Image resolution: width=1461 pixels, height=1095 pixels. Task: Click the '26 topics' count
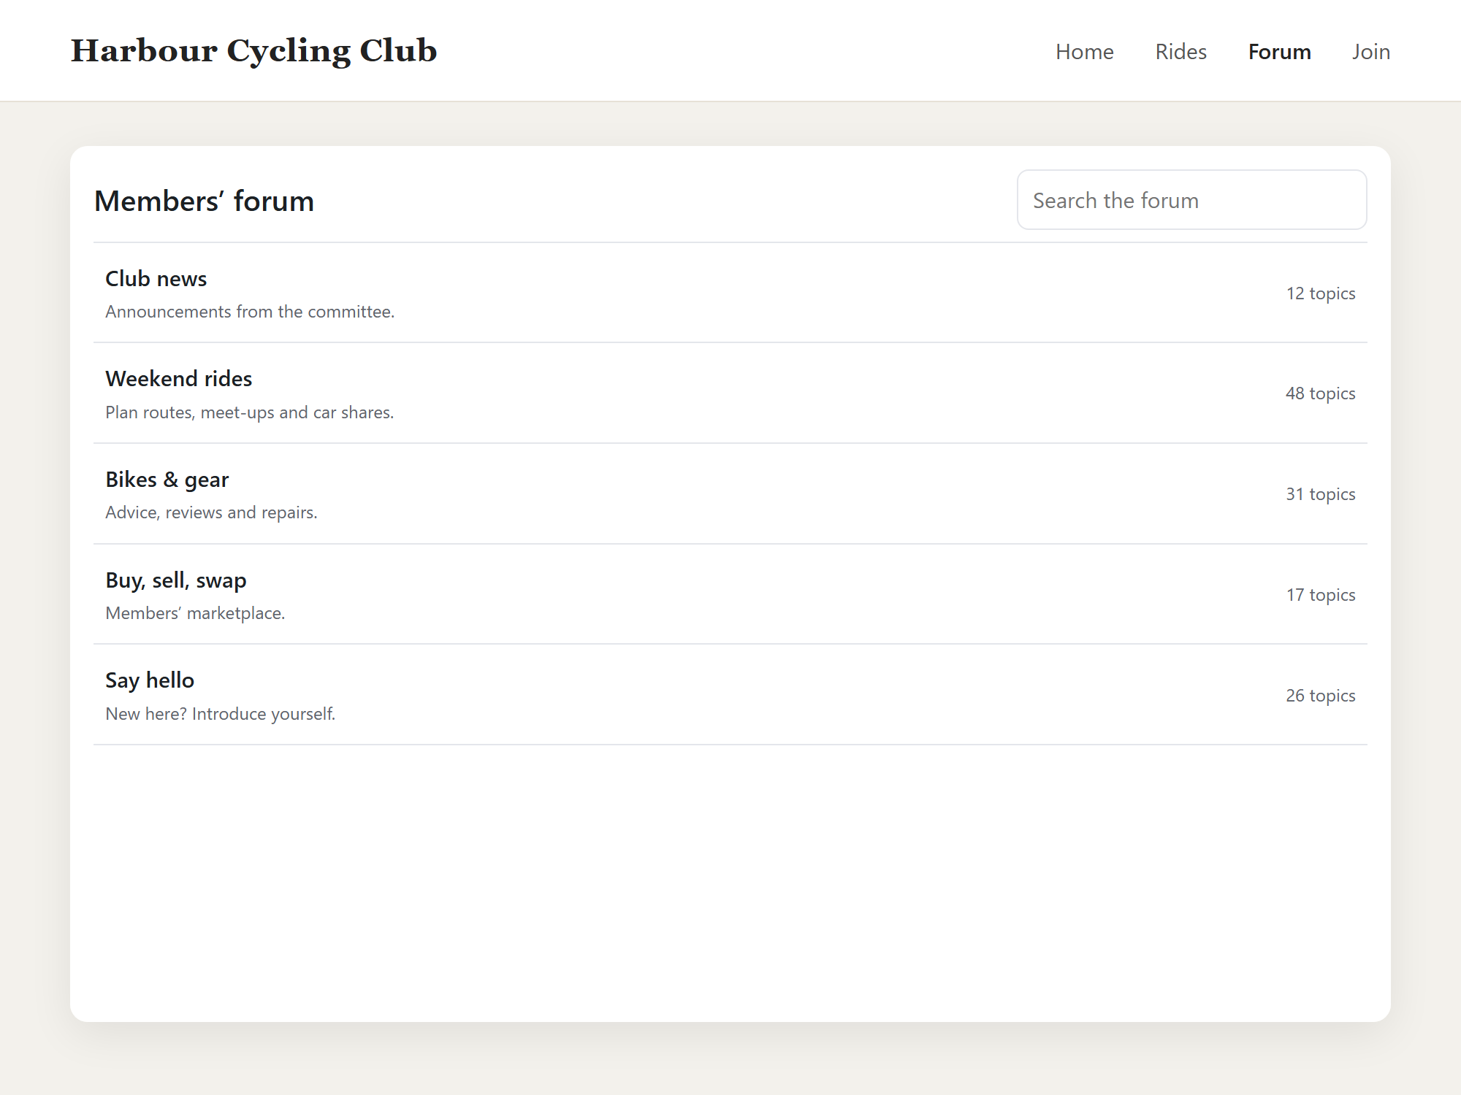click(x=1321, y=696)
